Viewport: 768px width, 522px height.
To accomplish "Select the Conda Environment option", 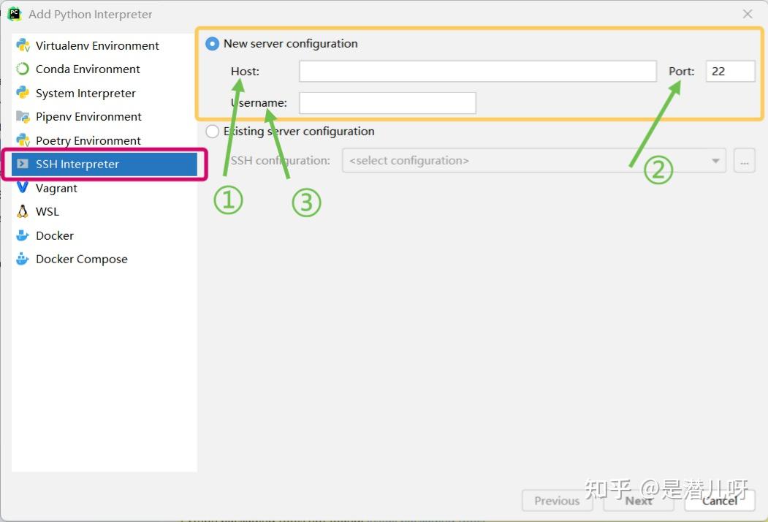I will point(88,69).
